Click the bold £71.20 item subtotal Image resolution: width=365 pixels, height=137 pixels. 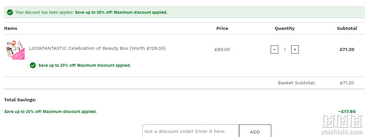[x=347, y=49]
